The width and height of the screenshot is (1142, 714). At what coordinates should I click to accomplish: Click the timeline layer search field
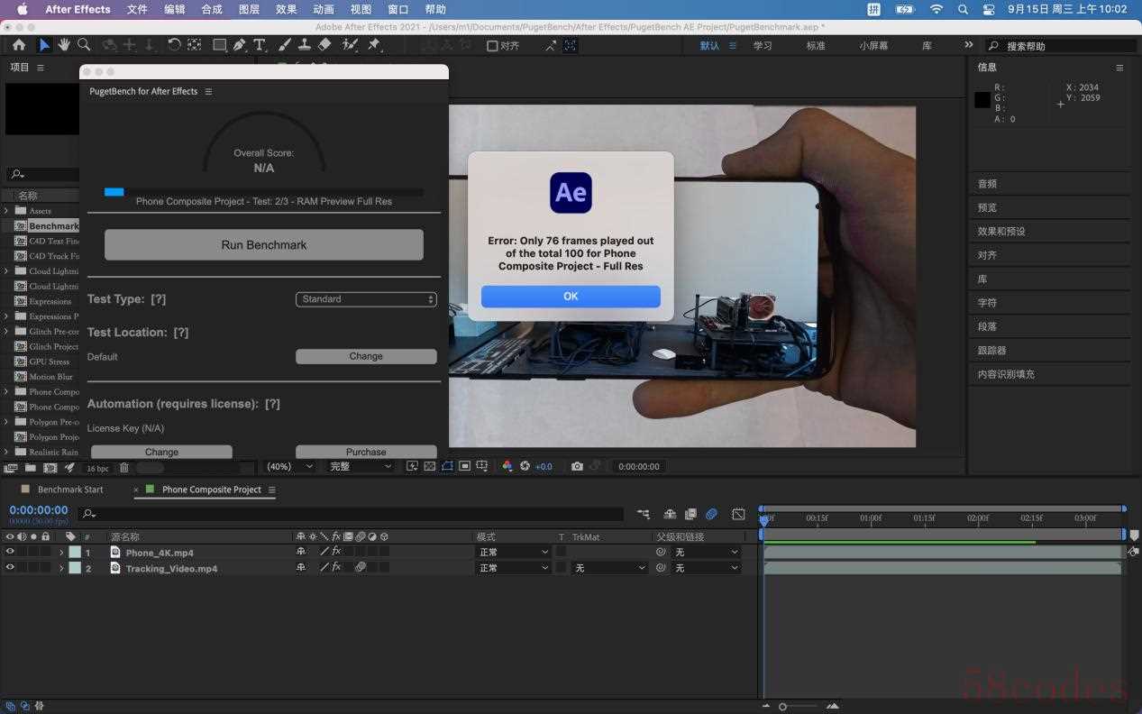[351, 514]
